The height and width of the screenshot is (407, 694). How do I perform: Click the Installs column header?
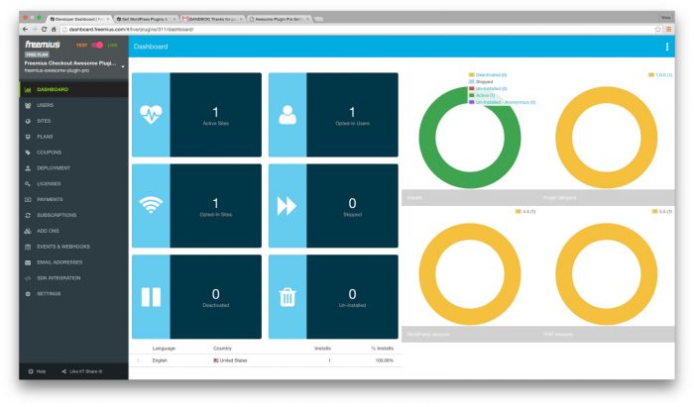(322, 349)
